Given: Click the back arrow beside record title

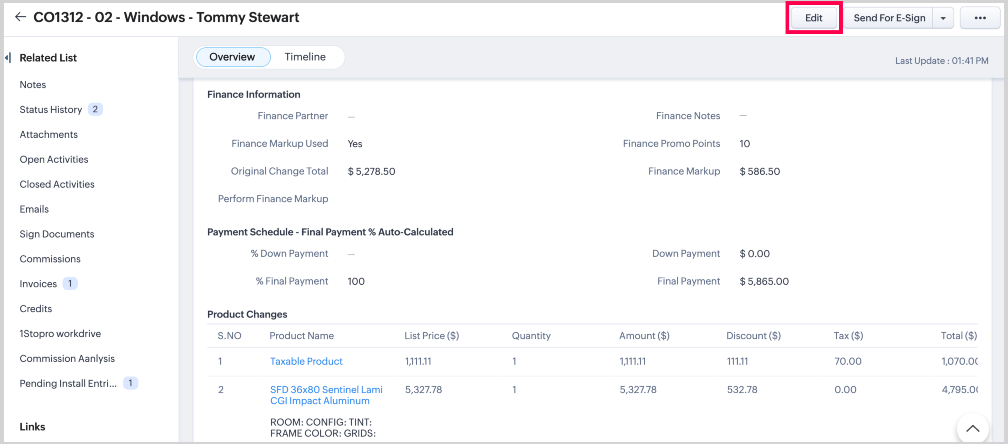Looking at the screenshot, I should (20, 17).
